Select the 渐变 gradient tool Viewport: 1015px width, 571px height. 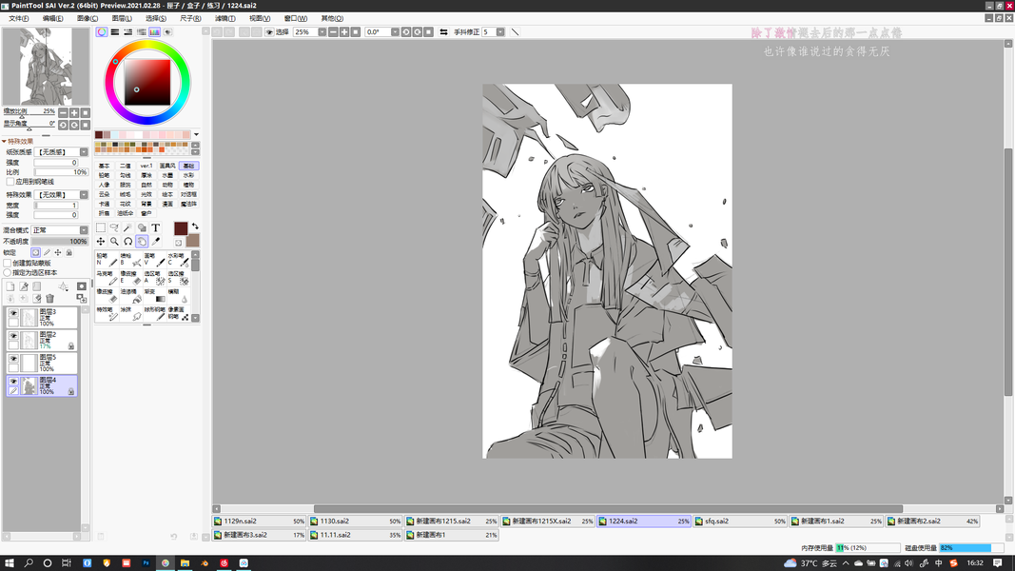pos(155,296)
